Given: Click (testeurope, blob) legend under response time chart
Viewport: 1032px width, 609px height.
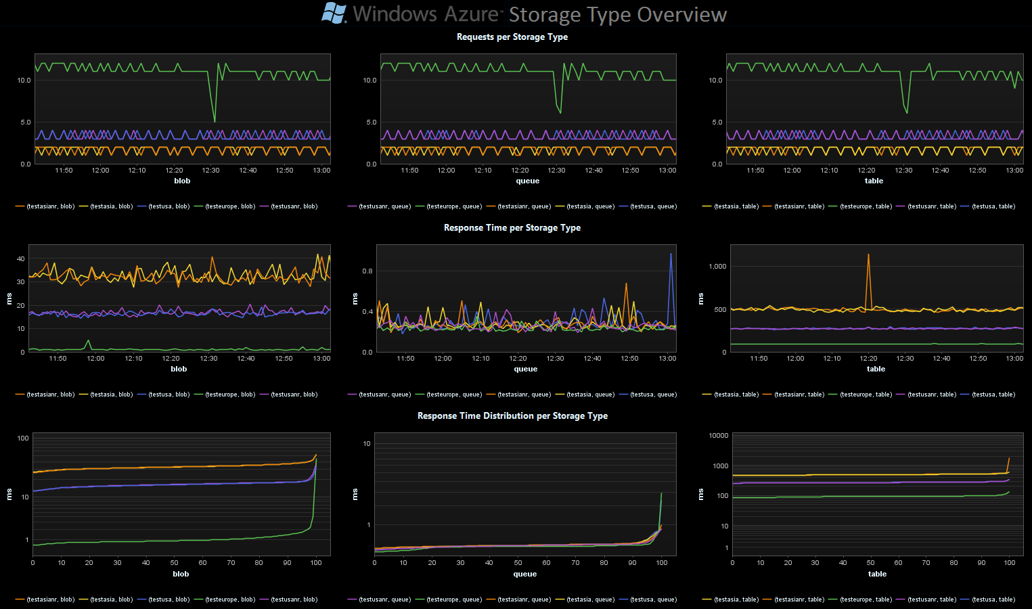Looking at the screenshot, I should click(225, 394).
